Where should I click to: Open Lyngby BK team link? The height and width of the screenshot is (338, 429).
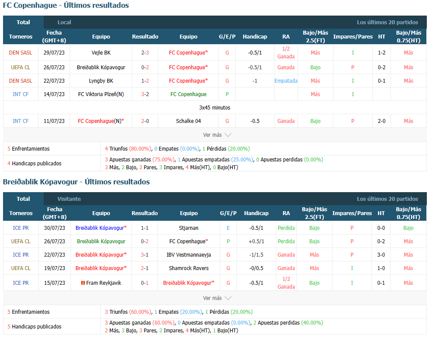pos(101,81)
